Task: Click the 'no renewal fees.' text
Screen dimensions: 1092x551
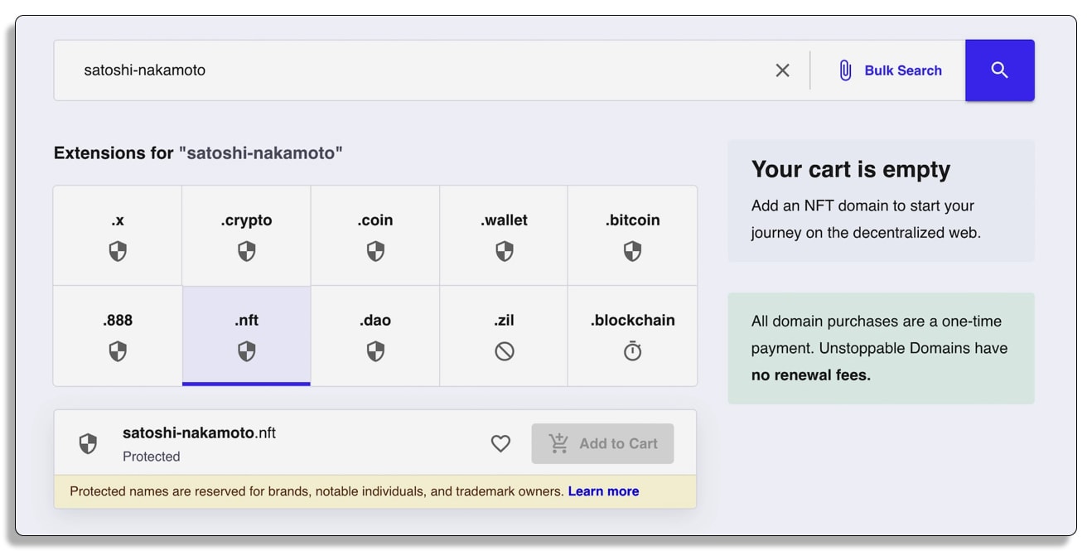Action: 811,375
